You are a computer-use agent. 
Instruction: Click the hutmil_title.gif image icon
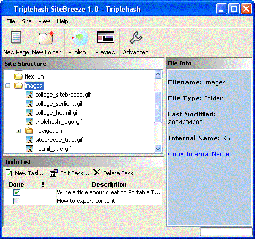click(x=29, y=149)
